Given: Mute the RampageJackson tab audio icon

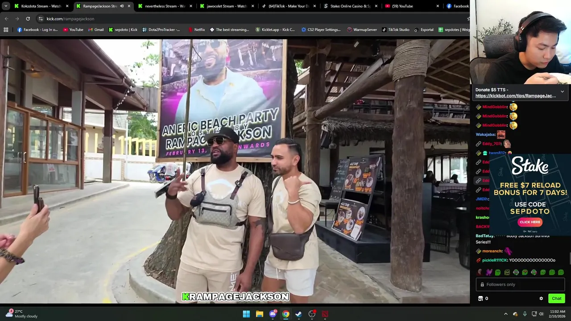Looking at the screenshot, I should click(x=122, y=6).
